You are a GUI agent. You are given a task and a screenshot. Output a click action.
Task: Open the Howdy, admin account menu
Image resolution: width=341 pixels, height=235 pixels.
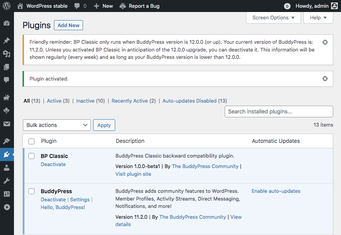(312, 6)
